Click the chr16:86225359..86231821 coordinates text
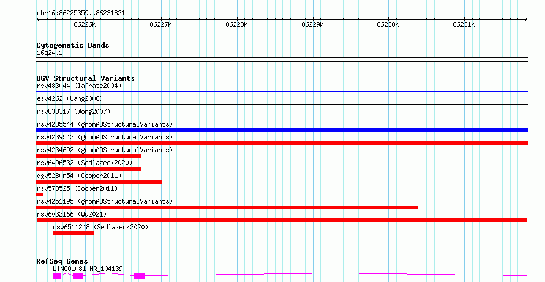Viewport: 545px width, 282px height. (x=81, y=13)
